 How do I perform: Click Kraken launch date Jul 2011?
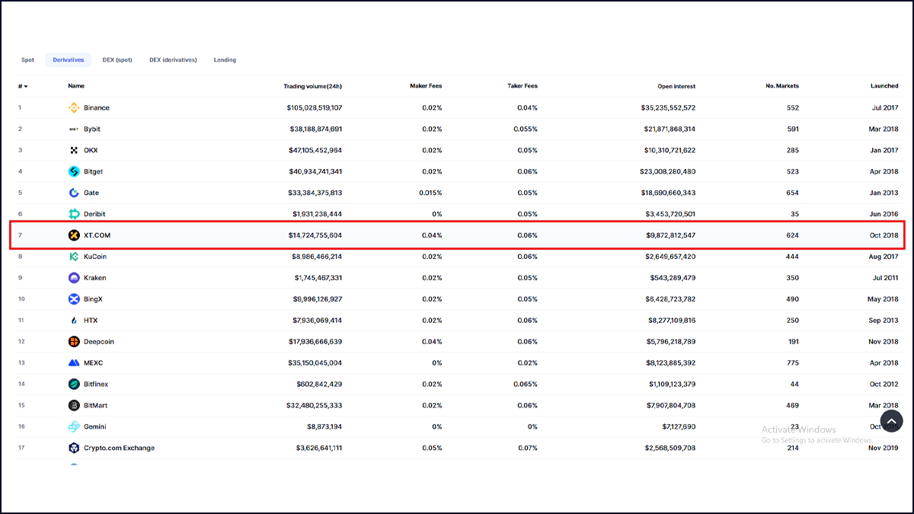click(x=885, y=278)
